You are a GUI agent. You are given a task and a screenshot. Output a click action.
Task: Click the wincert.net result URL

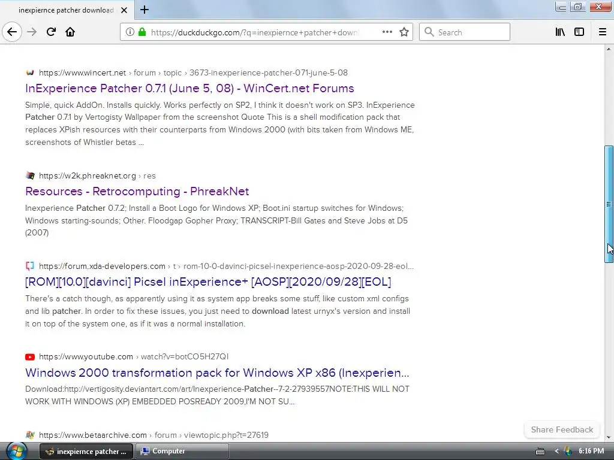[x=193, y=72]
